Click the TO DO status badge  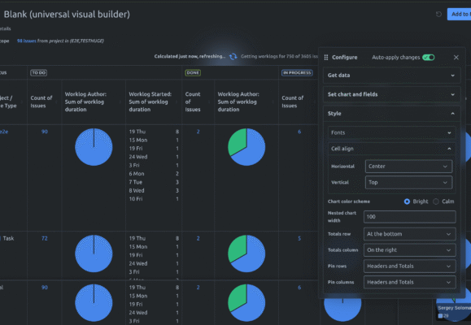[x=39, y=72]
